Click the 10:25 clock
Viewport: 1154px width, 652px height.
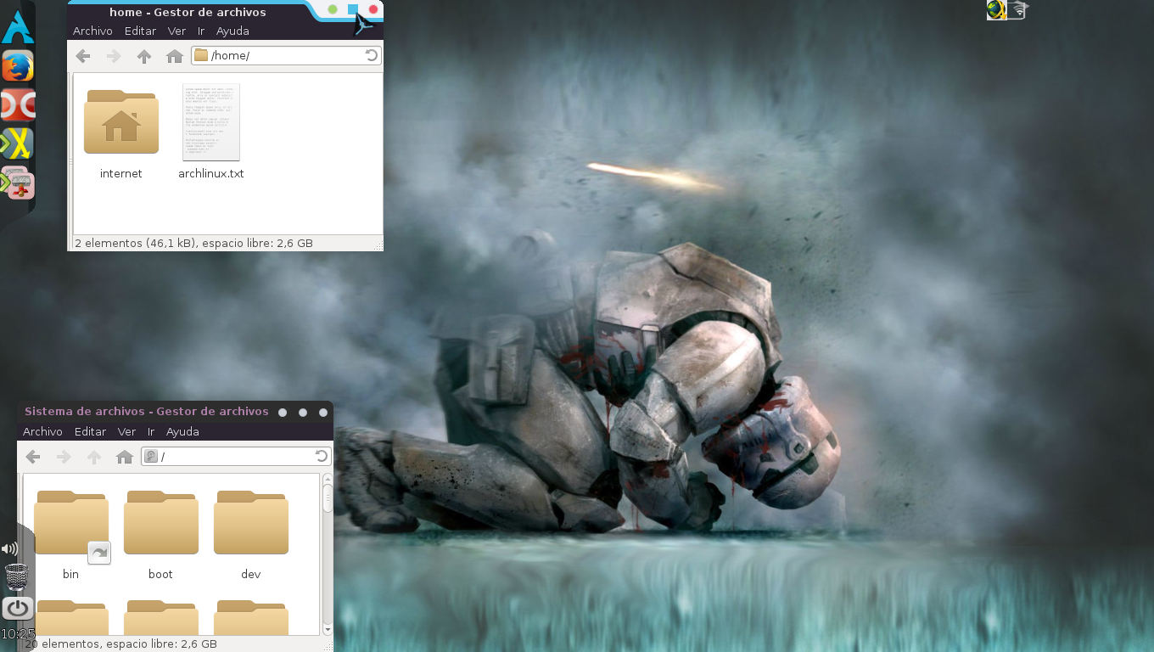pyautogui.click(x=18, y=633)
